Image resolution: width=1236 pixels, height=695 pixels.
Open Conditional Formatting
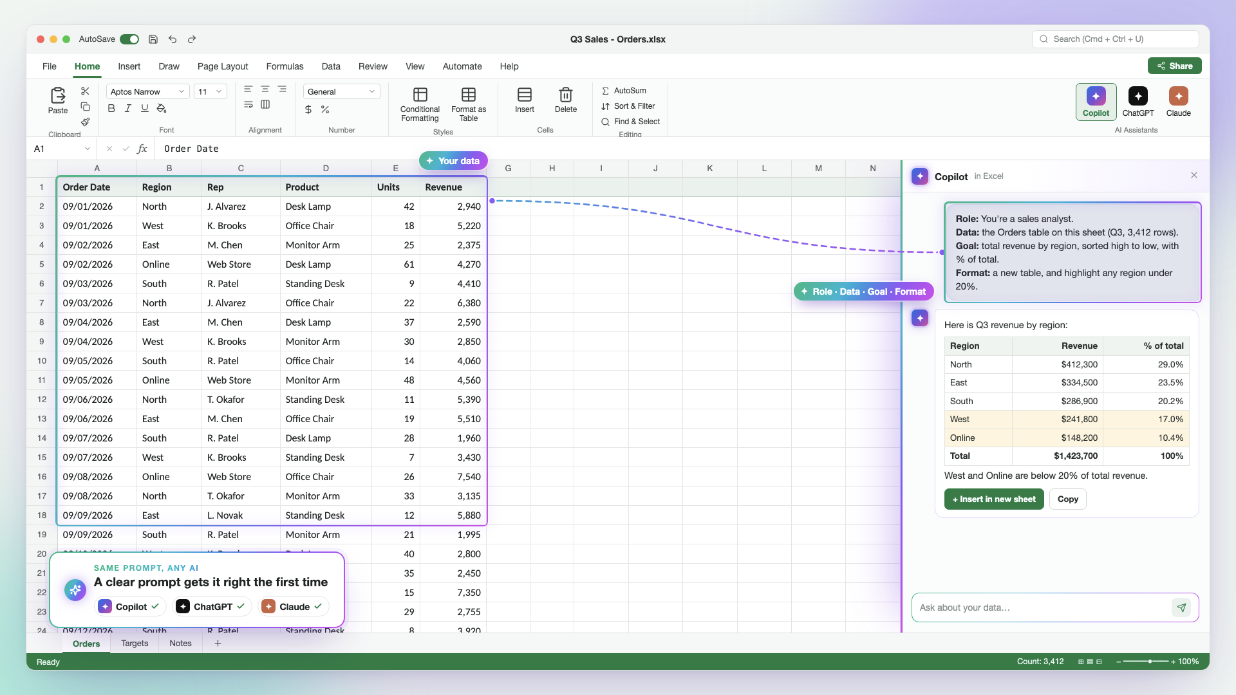coord(420,104)
